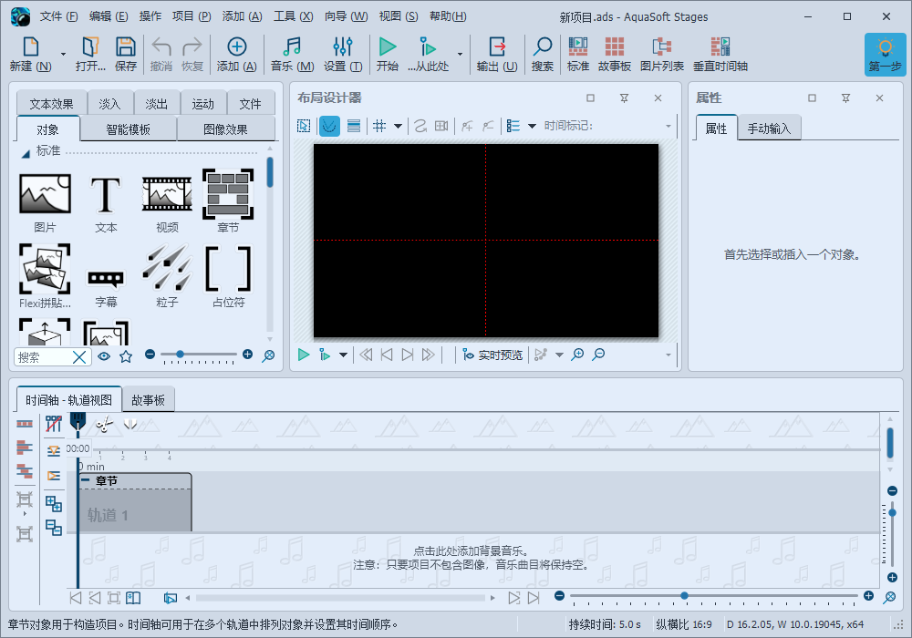
Task: Switch to 手动输入 tab in properties
Action: coord(769,129)
